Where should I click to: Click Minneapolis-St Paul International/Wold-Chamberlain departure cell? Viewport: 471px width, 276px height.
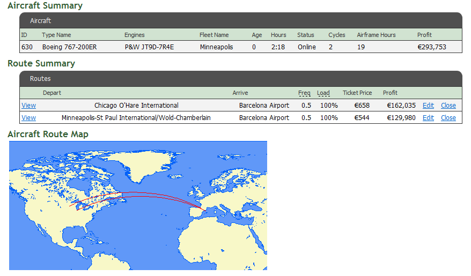tap(136, 118)
